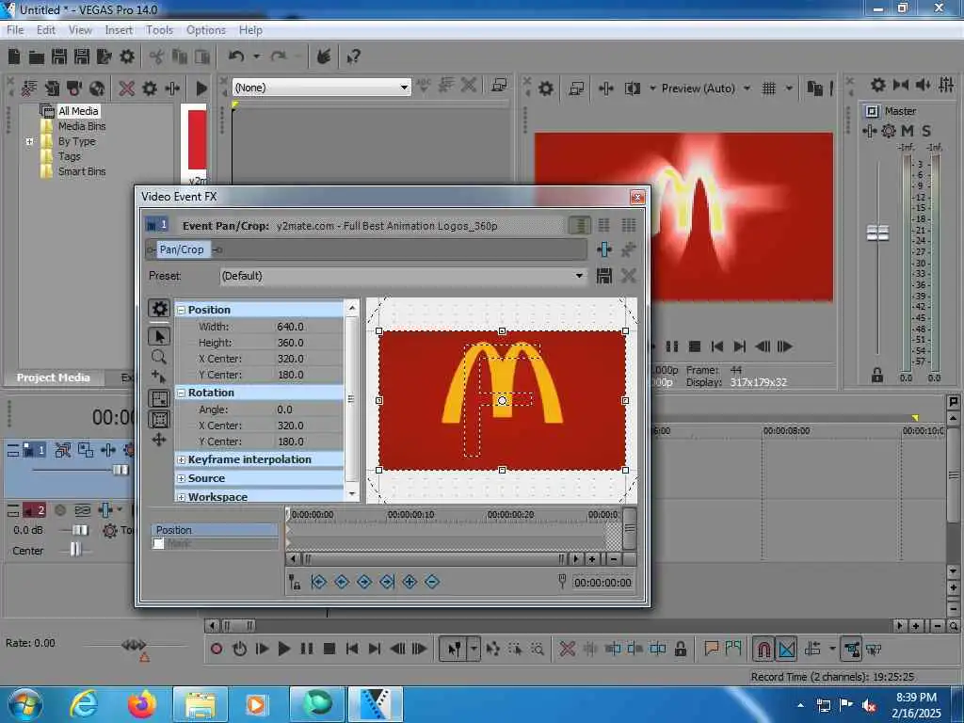964x723 pixels.
Task: Click Create Keyframe plus diamond icon
Action: pos(410,582)
